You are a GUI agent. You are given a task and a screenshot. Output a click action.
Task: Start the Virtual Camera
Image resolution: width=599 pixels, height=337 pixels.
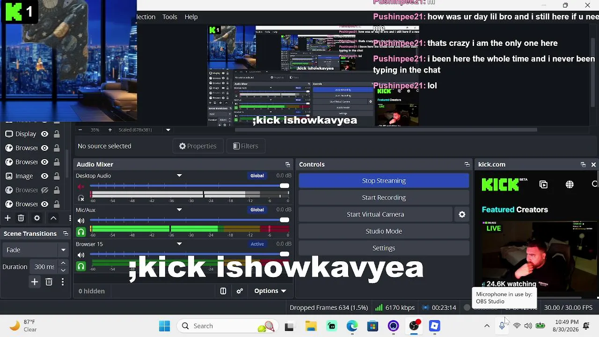375,214
